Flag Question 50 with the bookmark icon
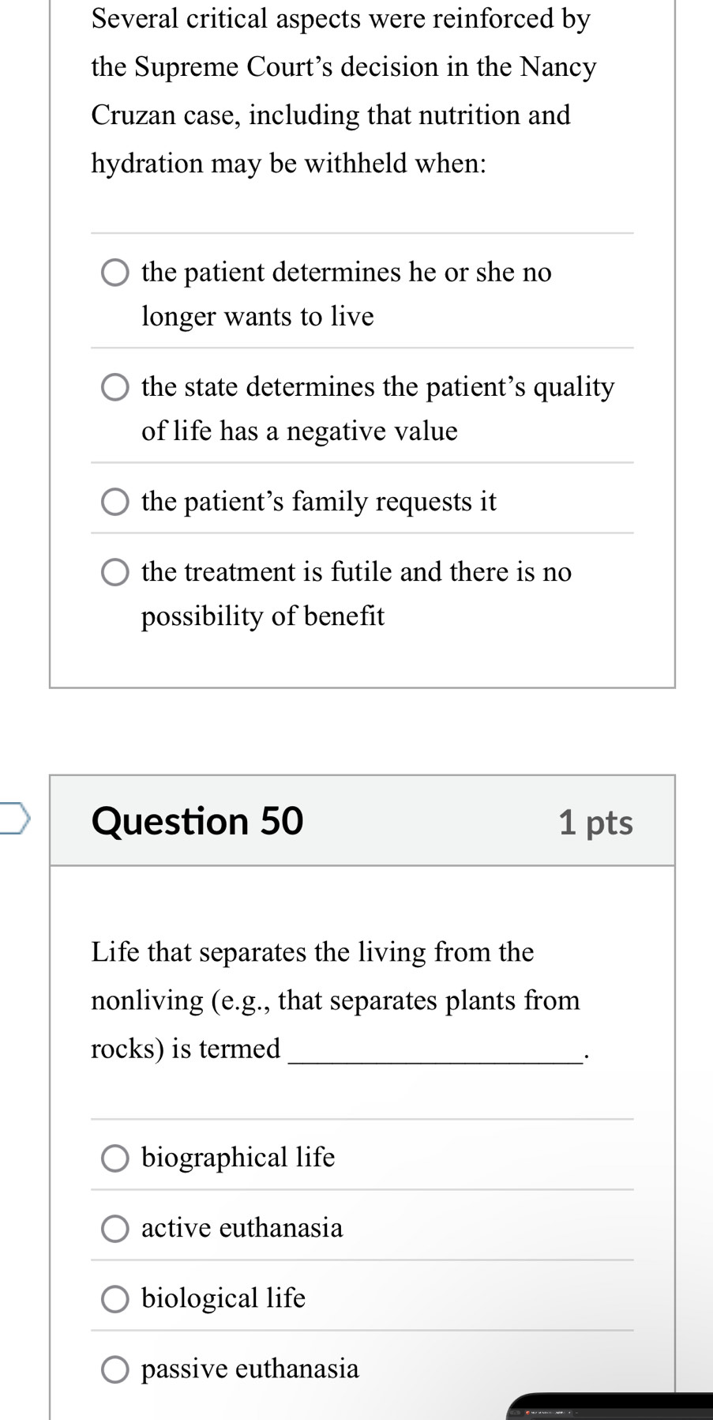Screen dimensions: 713x1420 coord(16,819)
